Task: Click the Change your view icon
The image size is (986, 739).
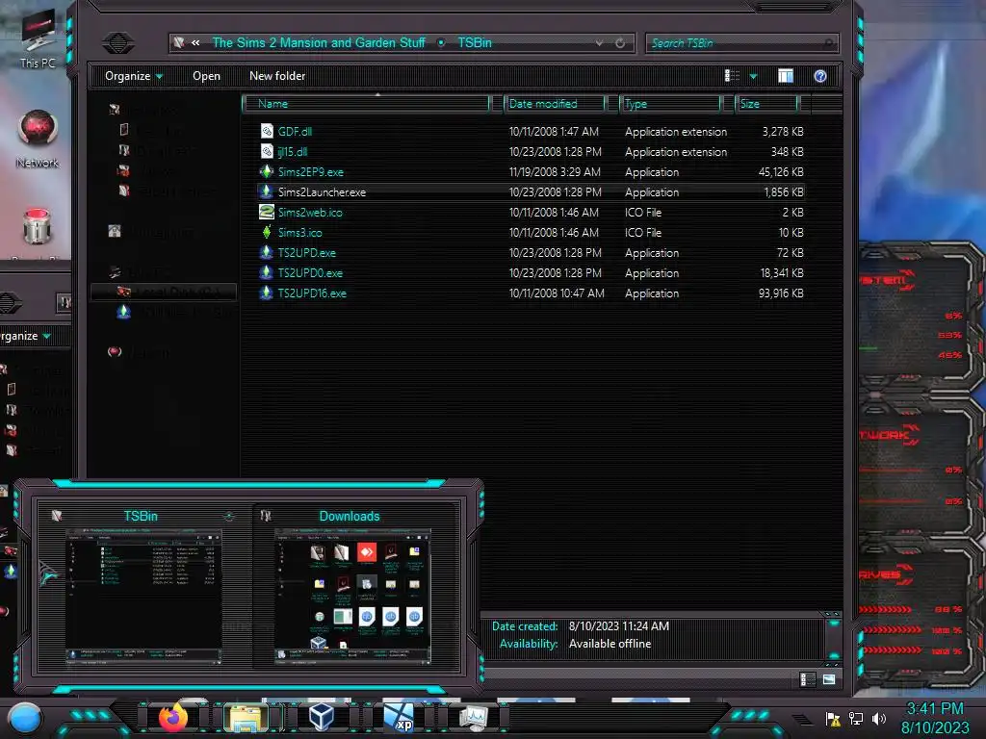Action: pyautogui.click(x=732, y=76)
